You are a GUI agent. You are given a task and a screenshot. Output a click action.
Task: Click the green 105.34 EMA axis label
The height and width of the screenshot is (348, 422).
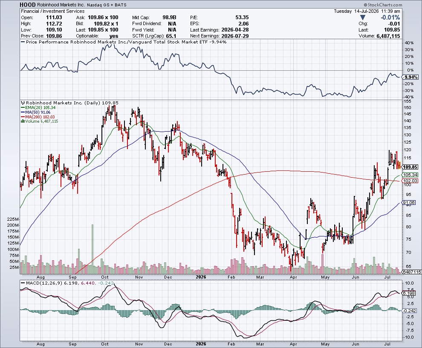click(410, 175)
